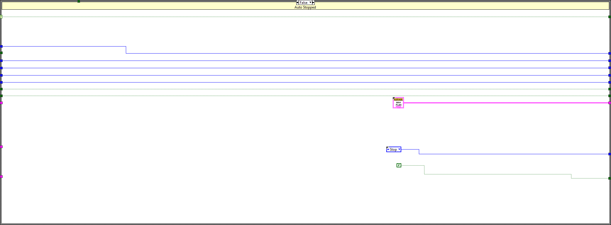Select the Auto Stopped subdiagram label
Viewport: 611px width, 225px height.
[305, 7]
